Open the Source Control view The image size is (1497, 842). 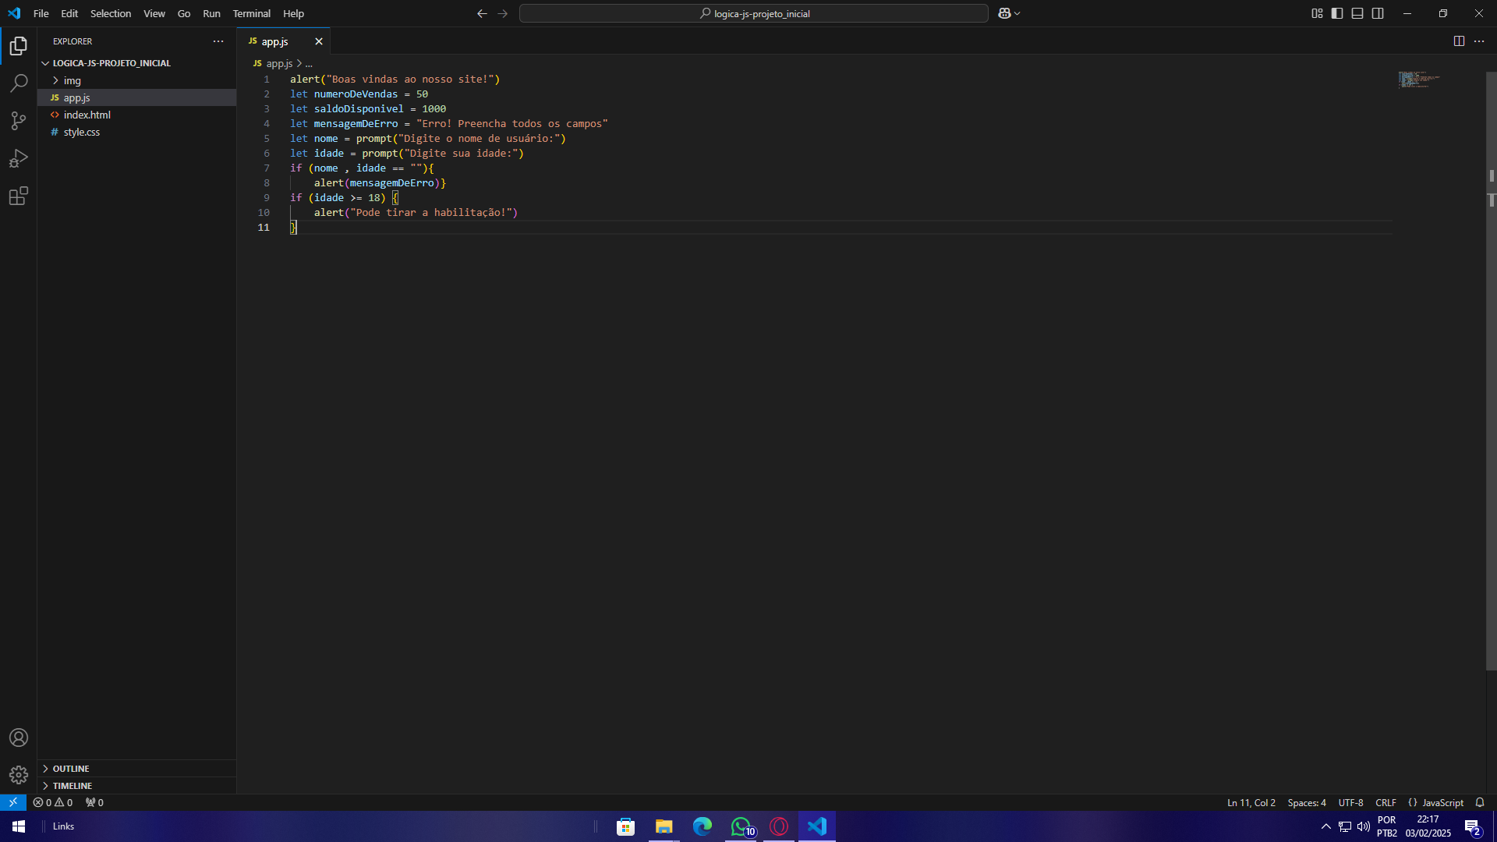[19, 121]
